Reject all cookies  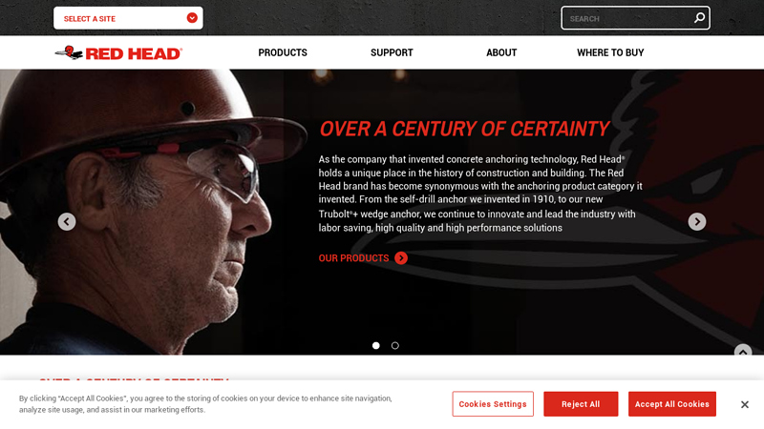point(581,403)
